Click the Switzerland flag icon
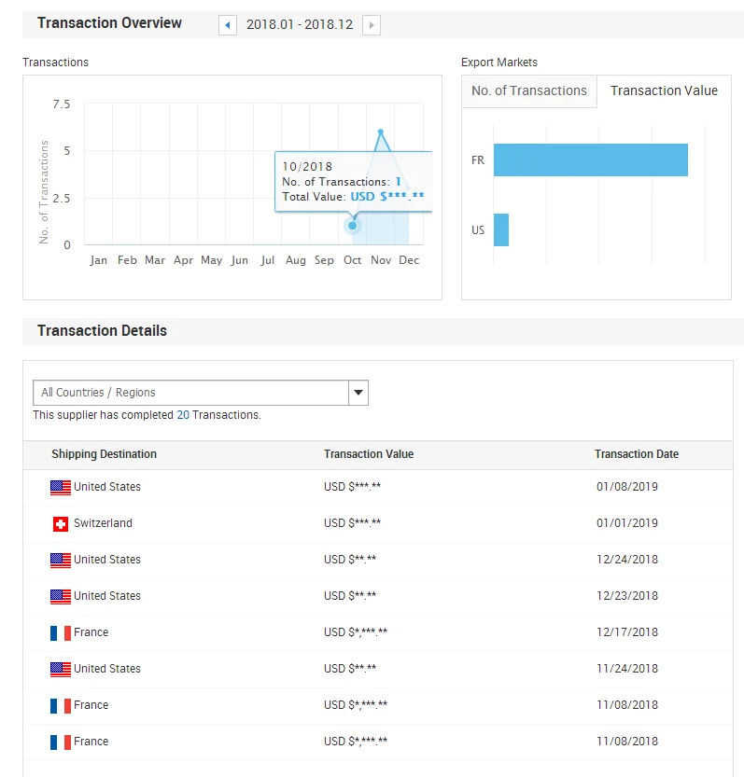Screen dimensions: 744x777 (61, 524)
